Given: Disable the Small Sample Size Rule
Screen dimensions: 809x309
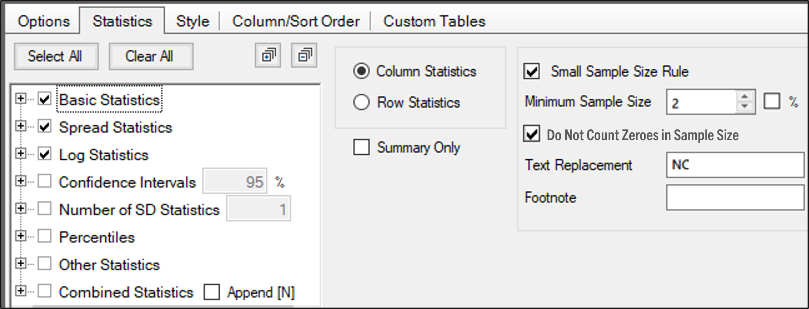Looking at the screenshot, I should pyautogui.click(x=532, y=71).
